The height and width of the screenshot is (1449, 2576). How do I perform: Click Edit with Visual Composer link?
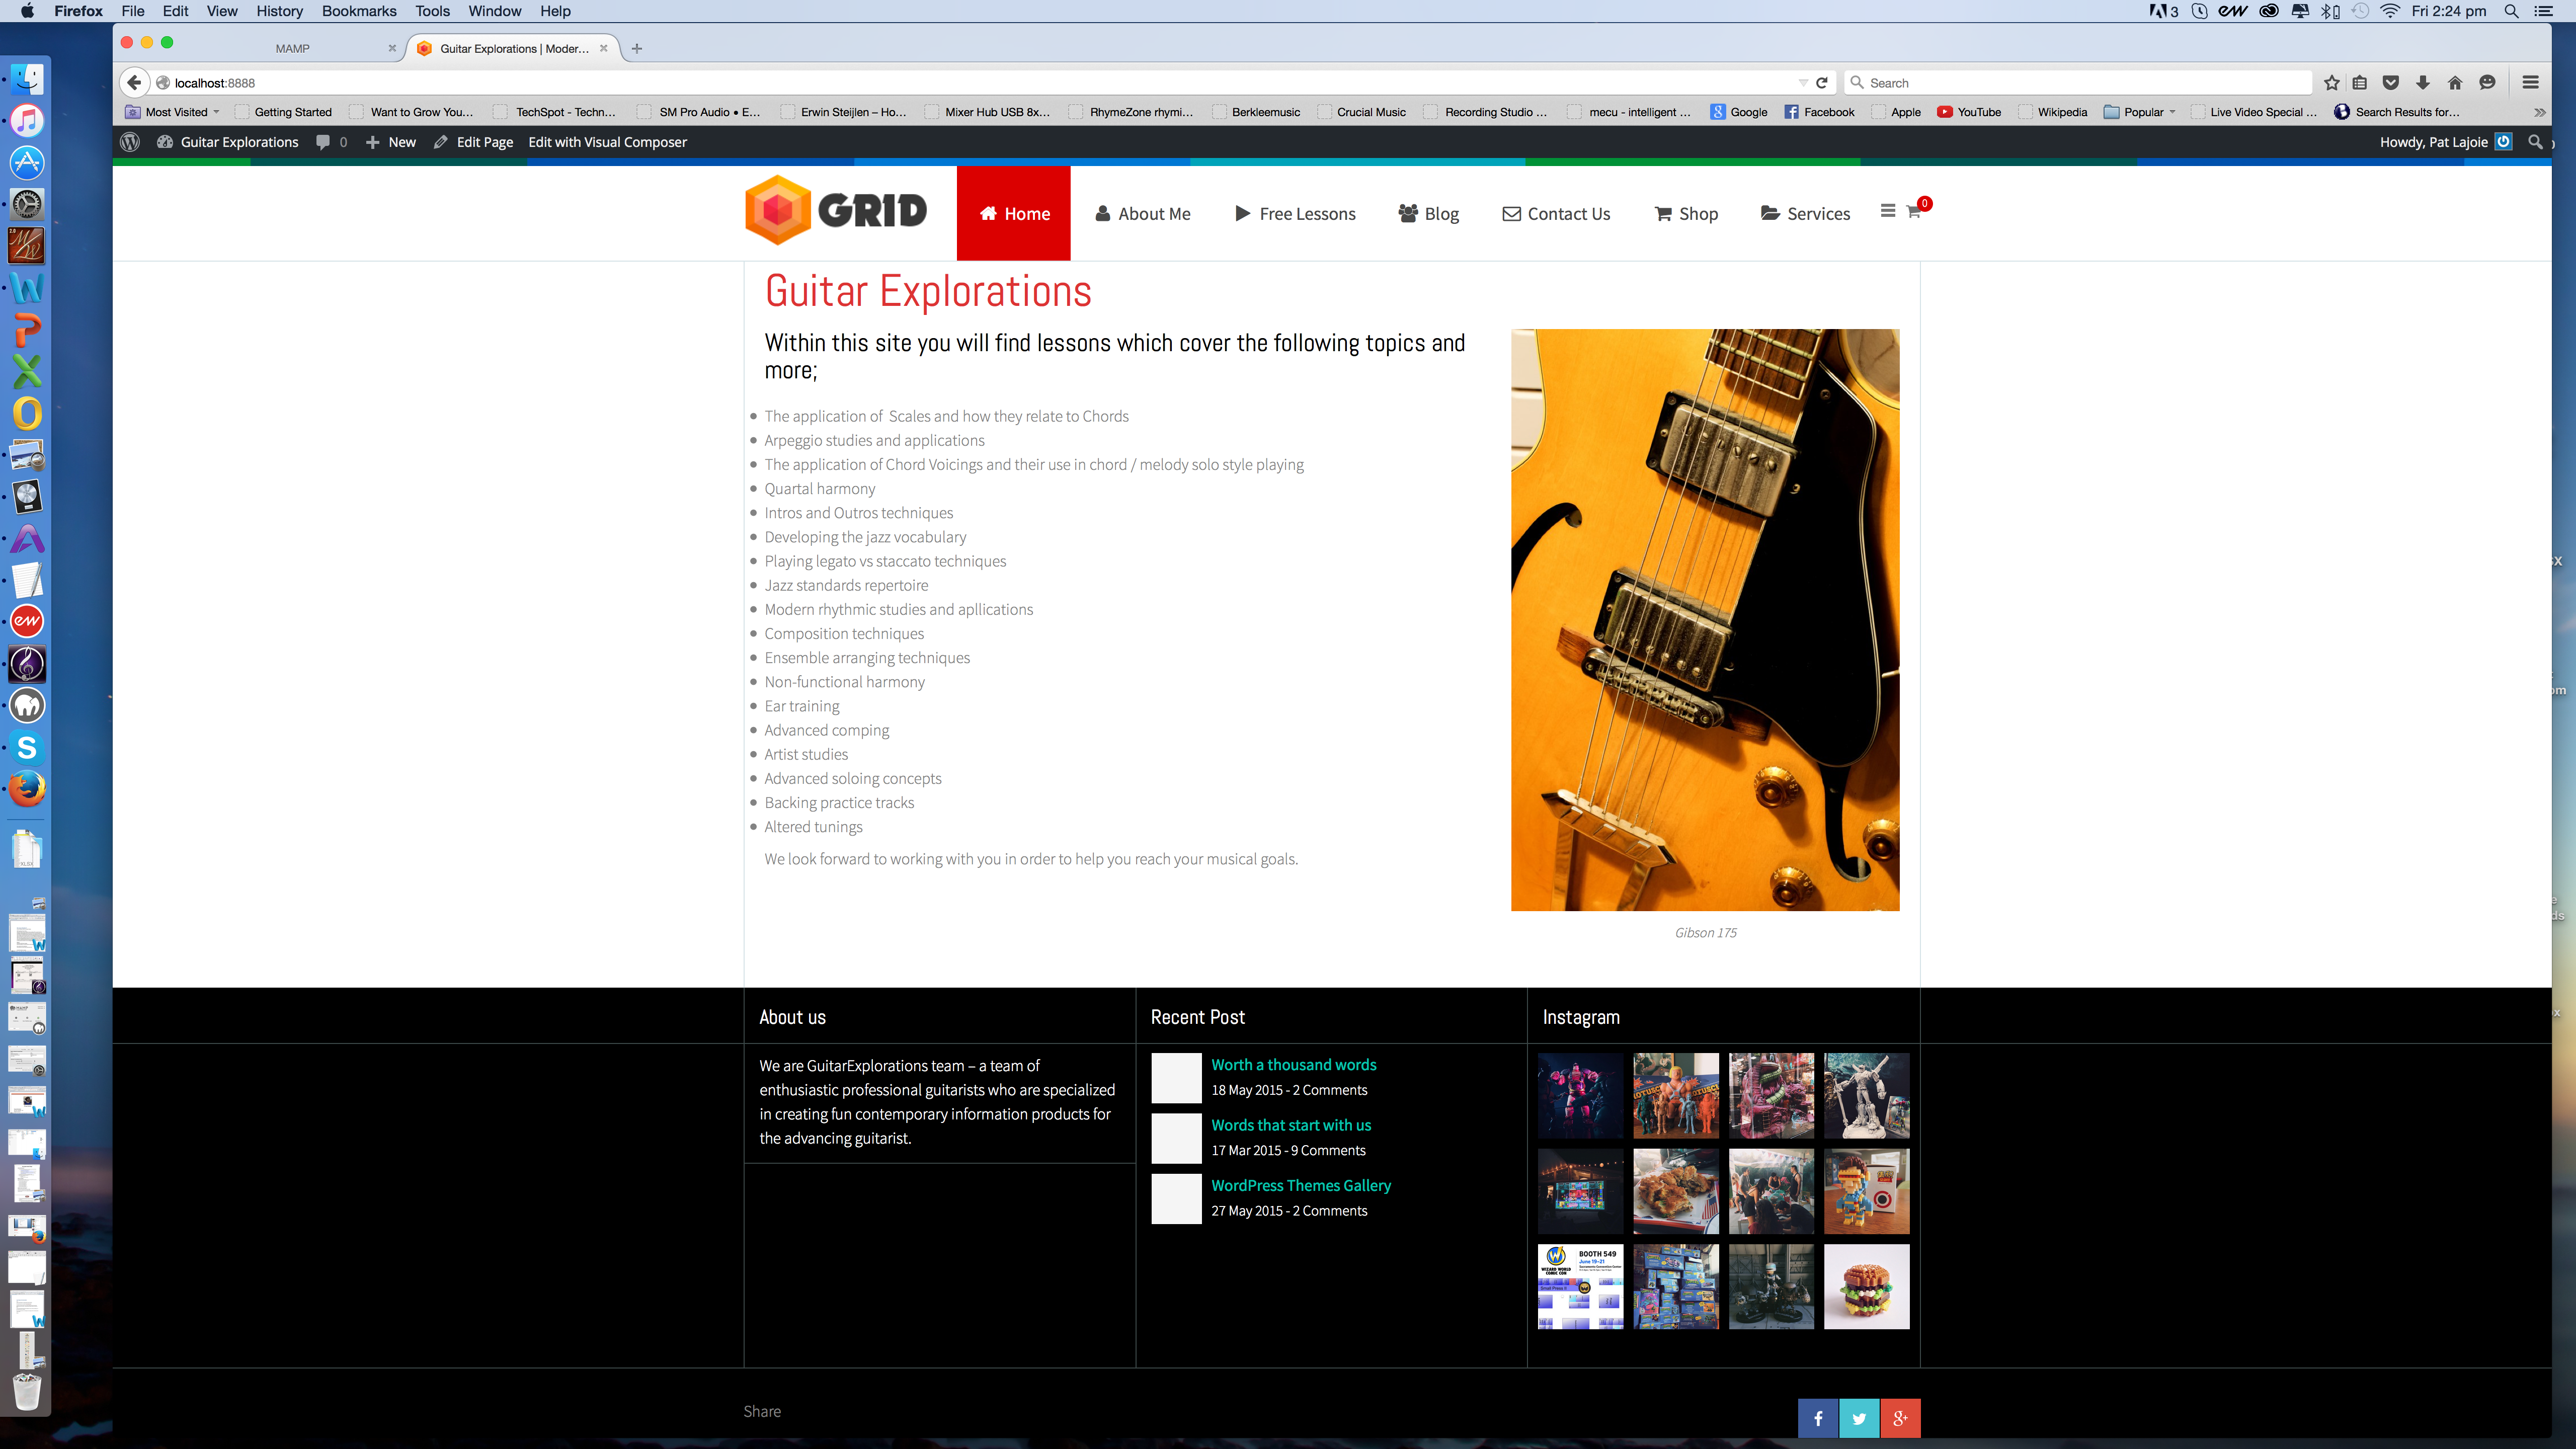607,142
